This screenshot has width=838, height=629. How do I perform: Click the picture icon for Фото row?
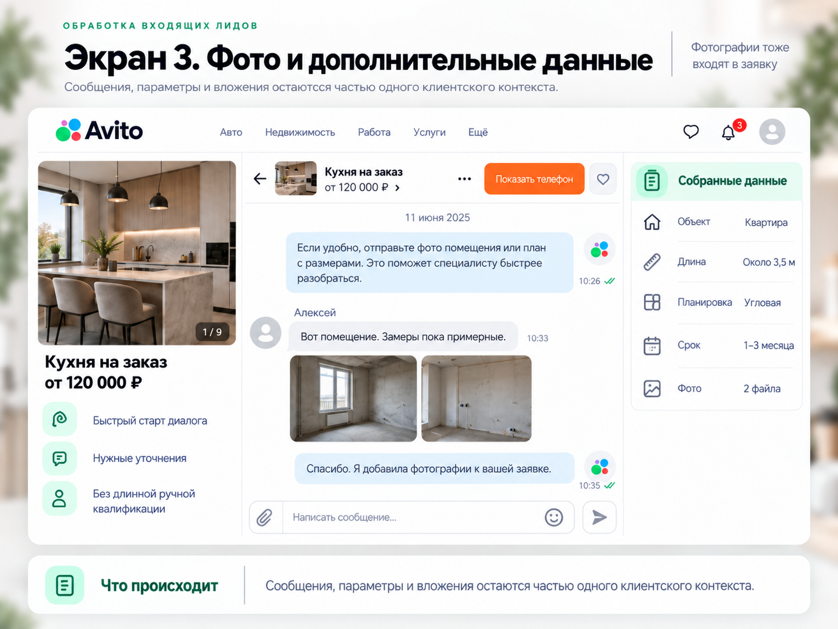[652, 388]
